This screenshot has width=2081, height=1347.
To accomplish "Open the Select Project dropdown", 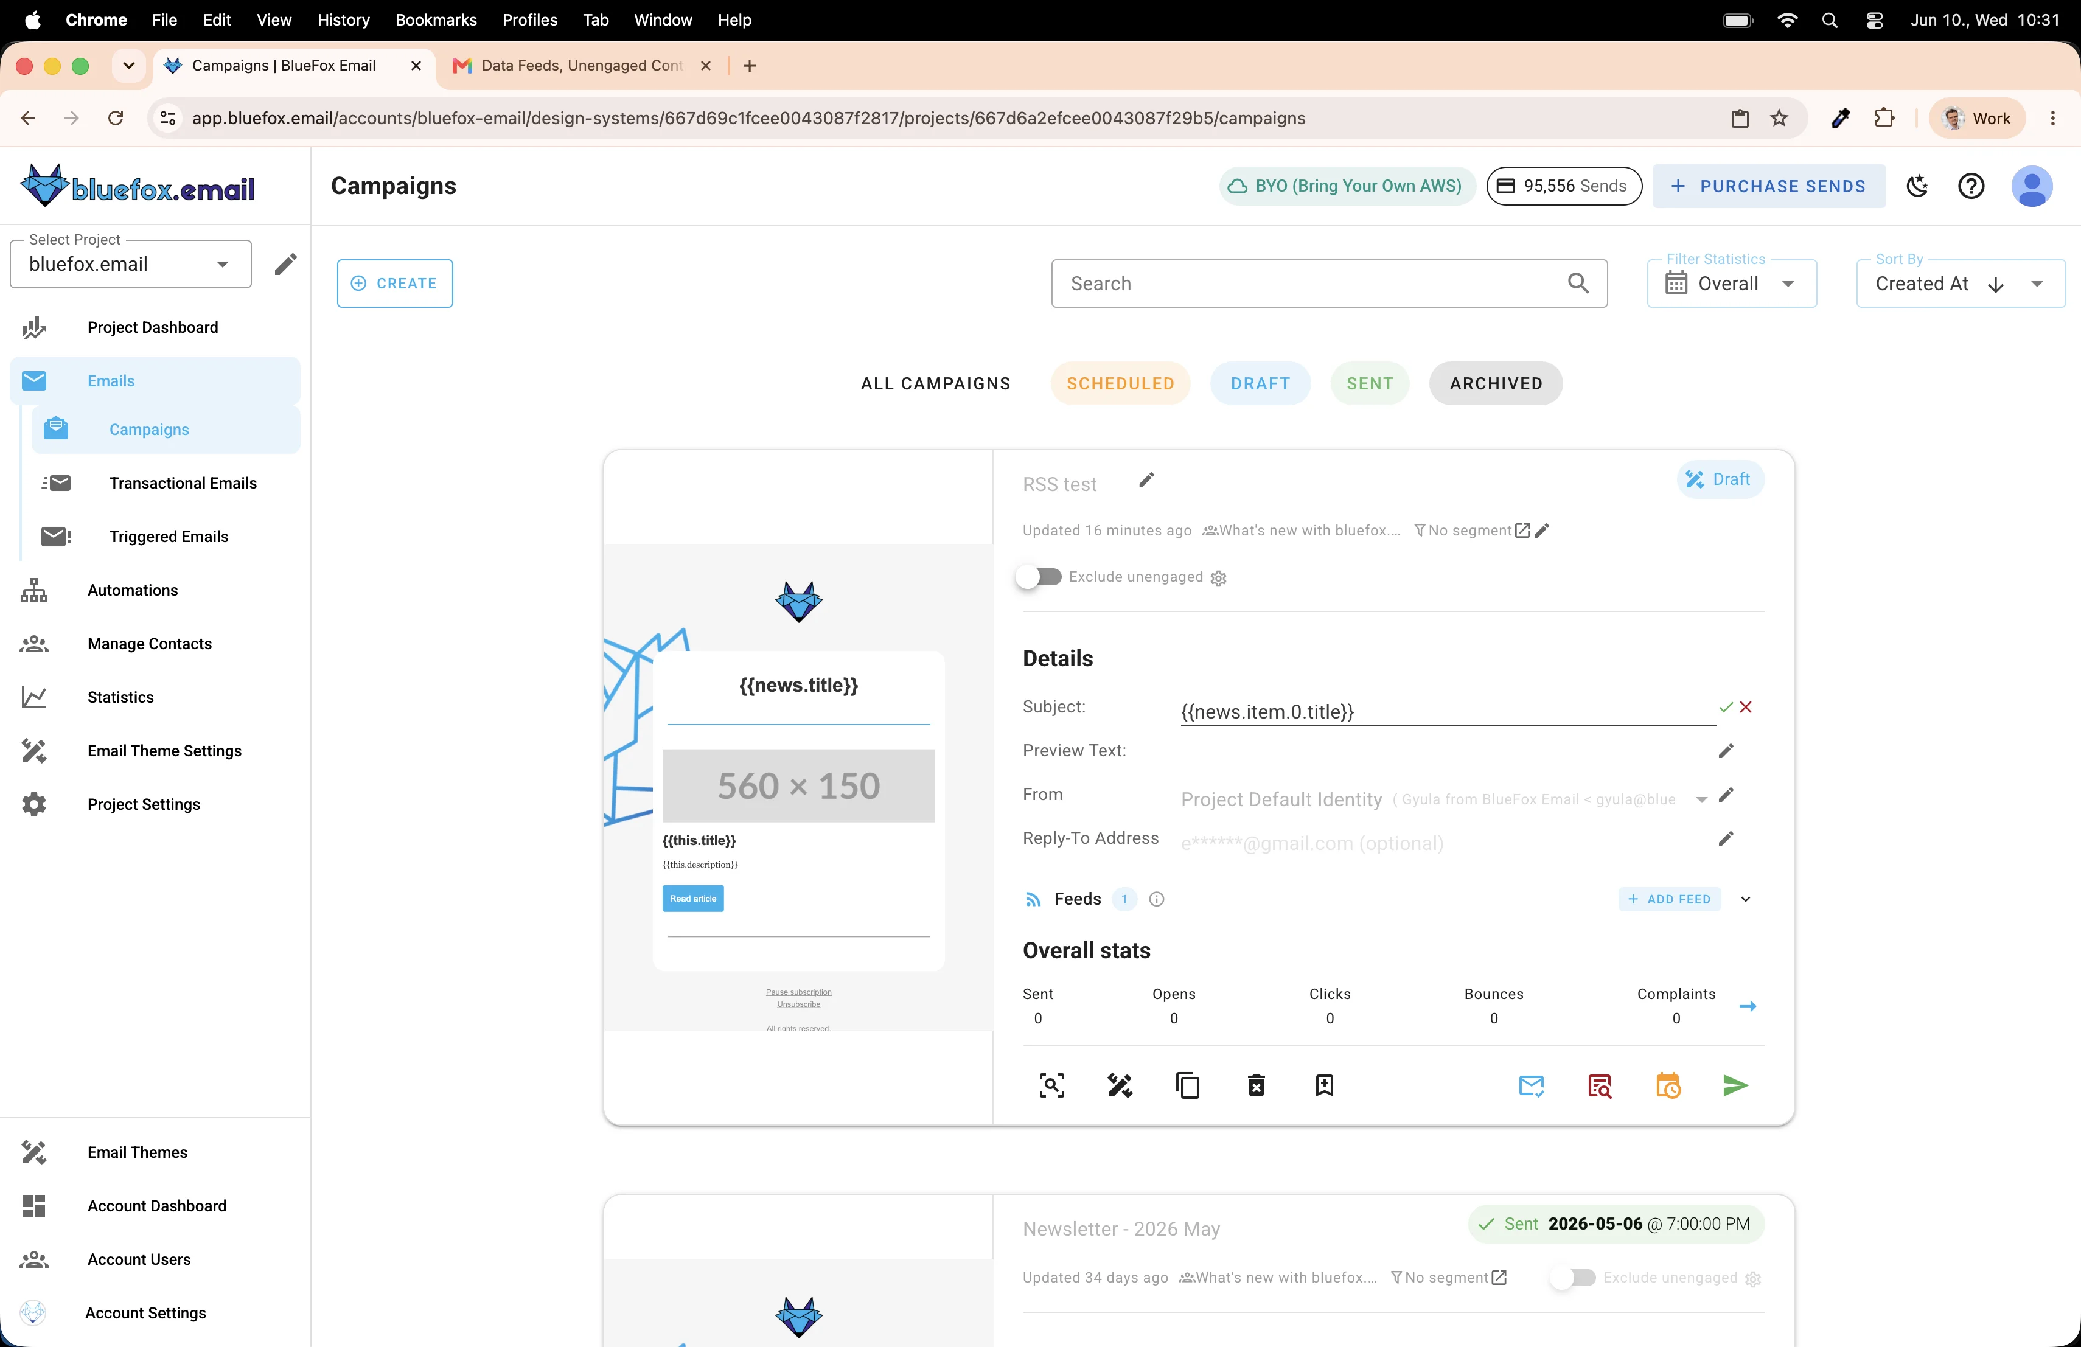I will (130, 264).
